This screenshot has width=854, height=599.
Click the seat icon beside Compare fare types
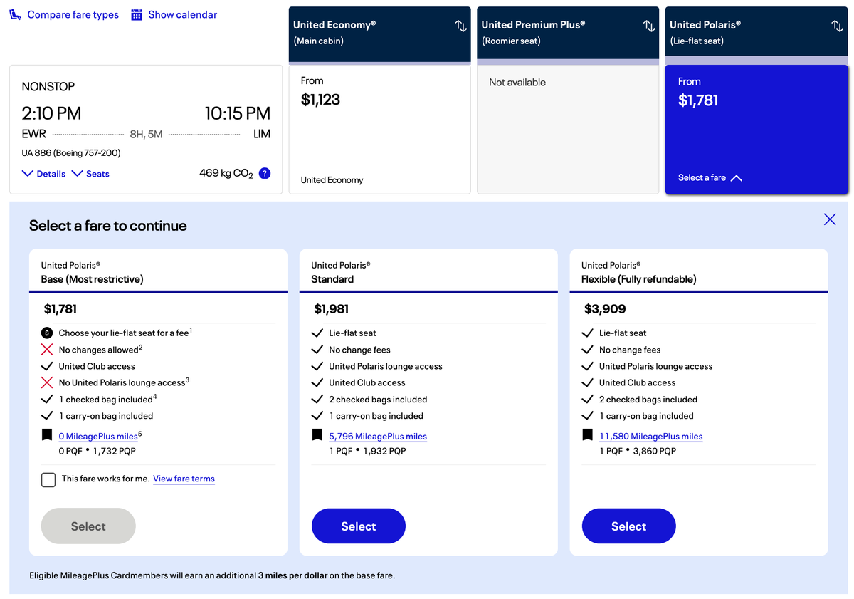tap(16, 15)
